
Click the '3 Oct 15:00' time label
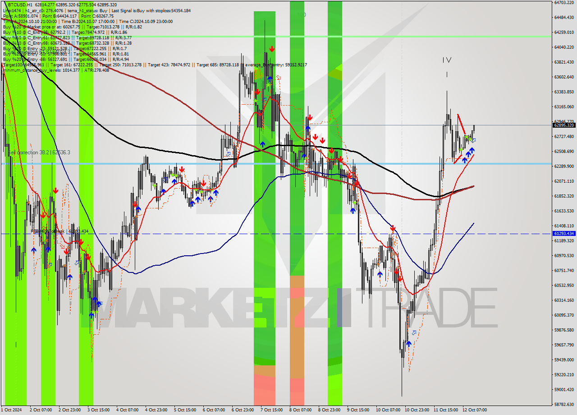99,410
